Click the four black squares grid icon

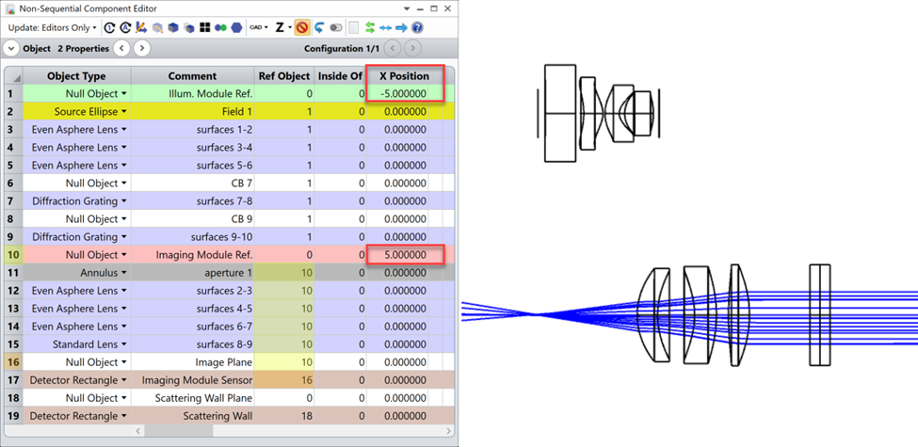(205, 28)
